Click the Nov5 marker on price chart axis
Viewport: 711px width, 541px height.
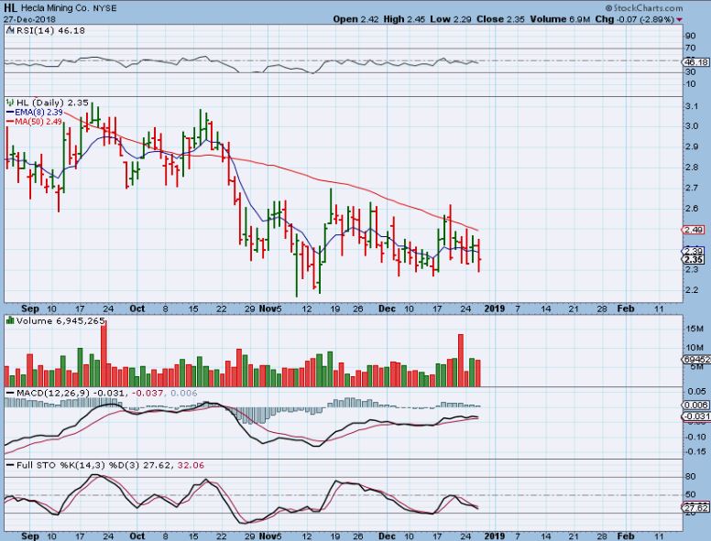(x=270, y=308)
